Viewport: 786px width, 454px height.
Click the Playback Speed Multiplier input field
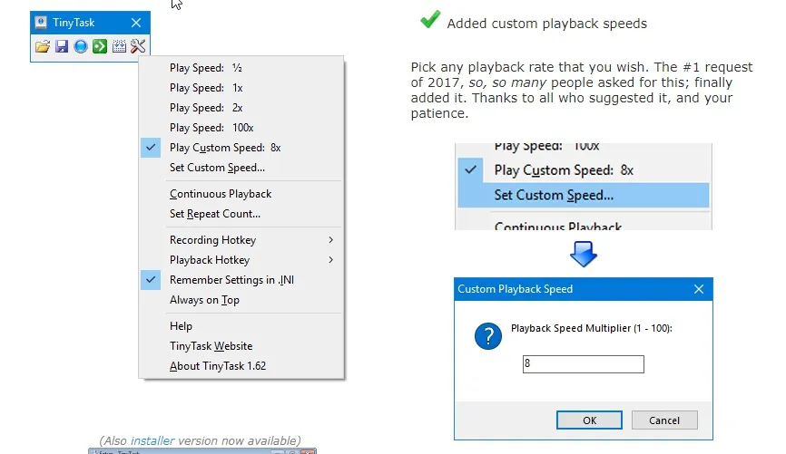click(x=583, y=364)
